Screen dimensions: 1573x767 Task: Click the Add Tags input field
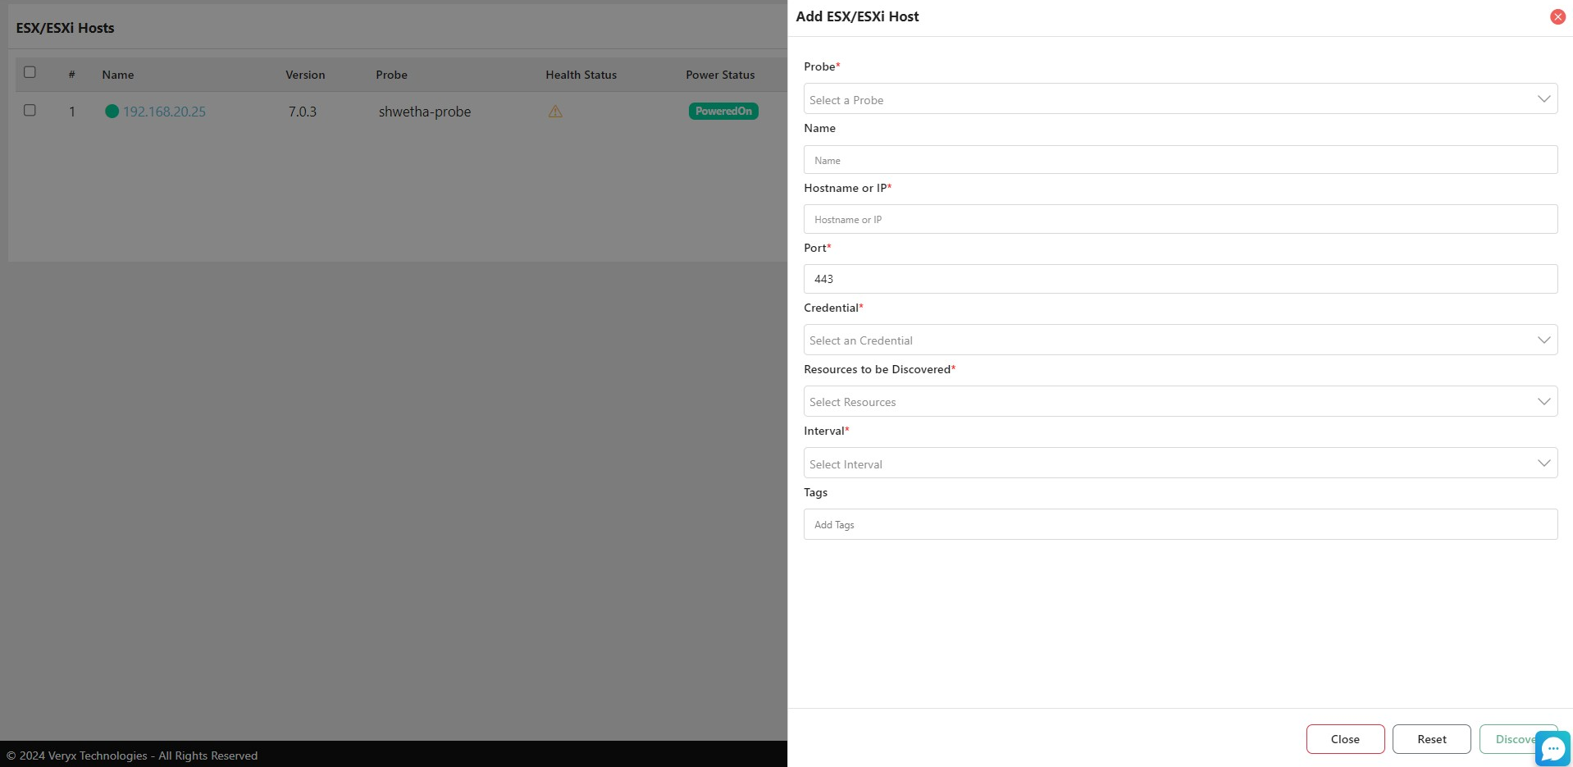[x=1179, y=525]
